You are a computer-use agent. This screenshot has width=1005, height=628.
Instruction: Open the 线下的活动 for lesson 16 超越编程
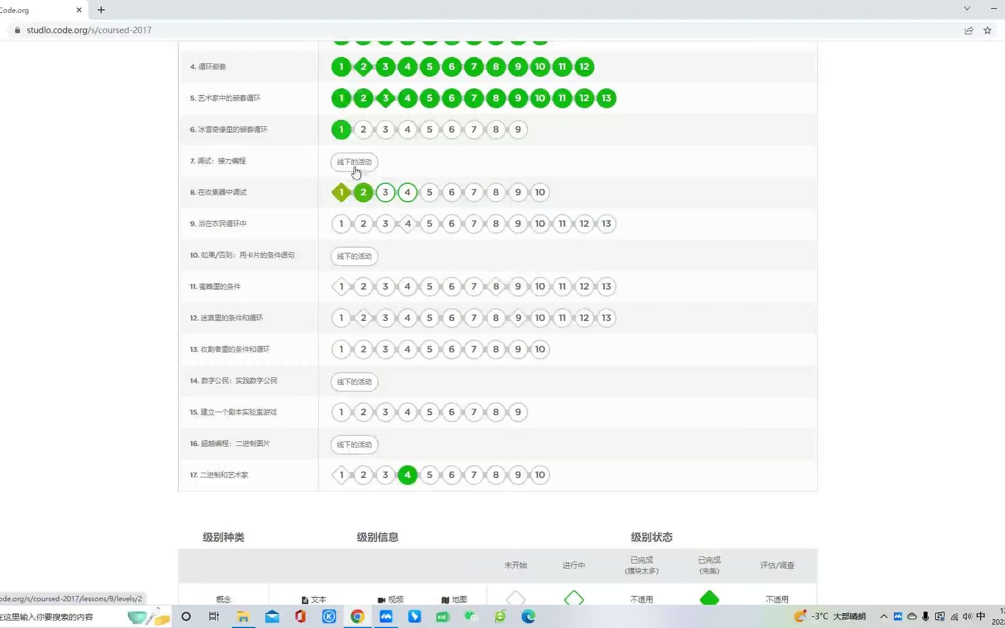354,445
